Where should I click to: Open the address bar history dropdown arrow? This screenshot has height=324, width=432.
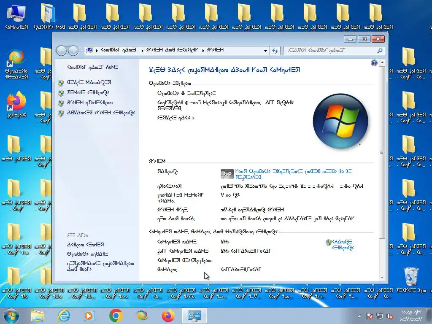pyautogui.click(x=265, y=51)
